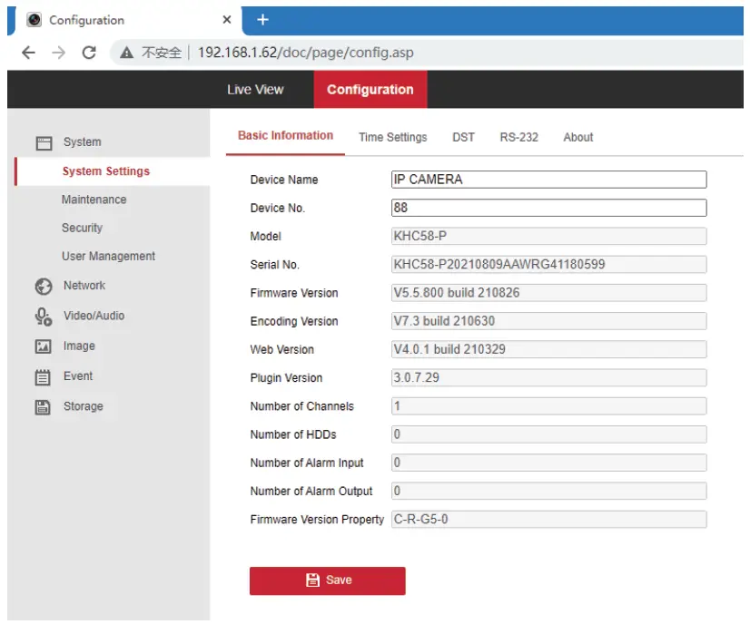The height and width of the screenshot is (634, 750).
Task: Click the Network globe icon
Action: tap(43, 286)
